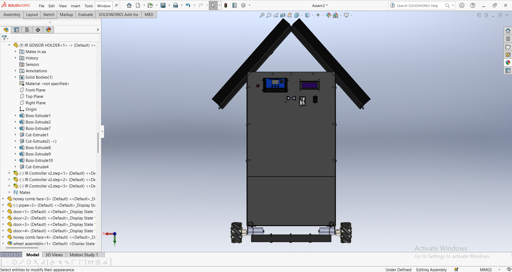Save the assembly with the Save icon
The image size is (512, 272).
163,5
